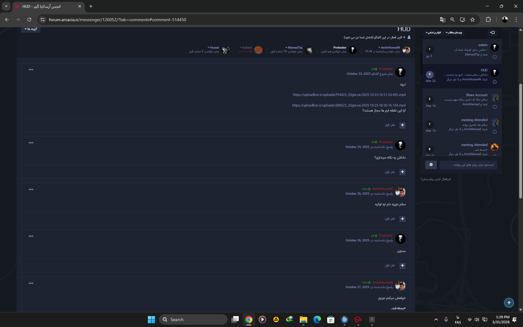
Task: Open a new browser tab
Action: 91,6
